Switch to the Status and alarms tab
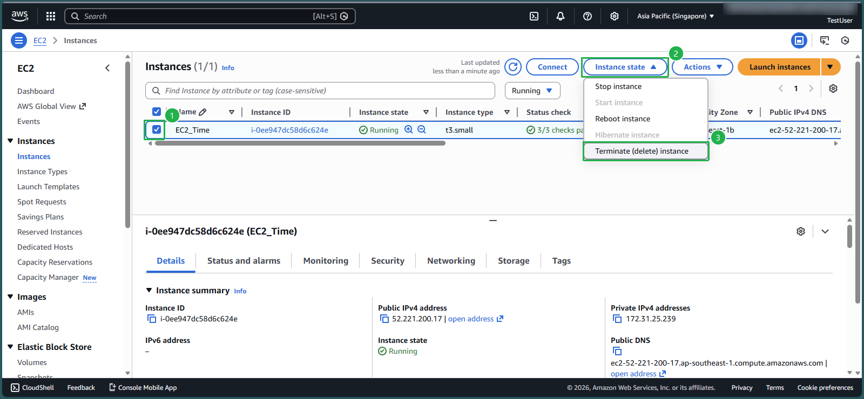The image size is (864, 399). click(244, 260)
